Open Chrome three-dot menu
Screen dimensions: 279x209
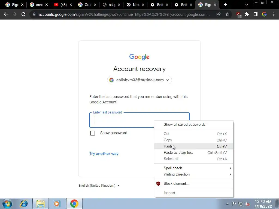(x=273, y=14)
